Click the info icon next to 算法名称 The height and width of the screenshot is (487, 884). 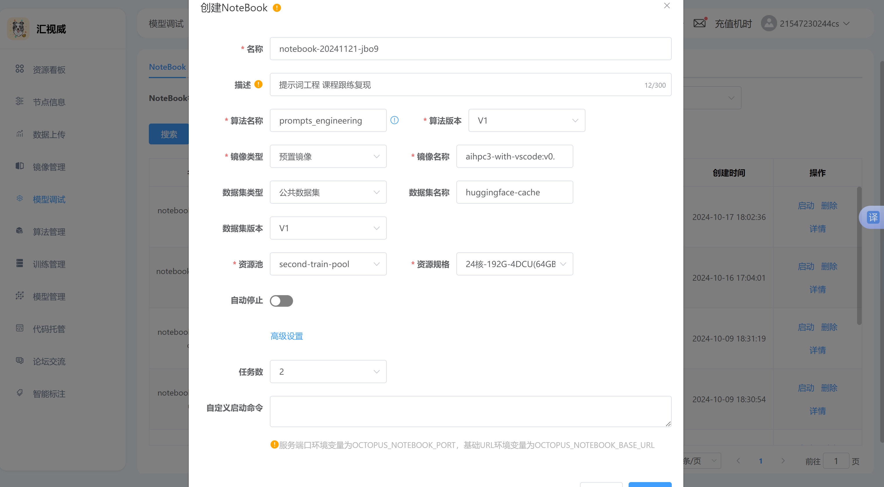click(x=395, y=120)
